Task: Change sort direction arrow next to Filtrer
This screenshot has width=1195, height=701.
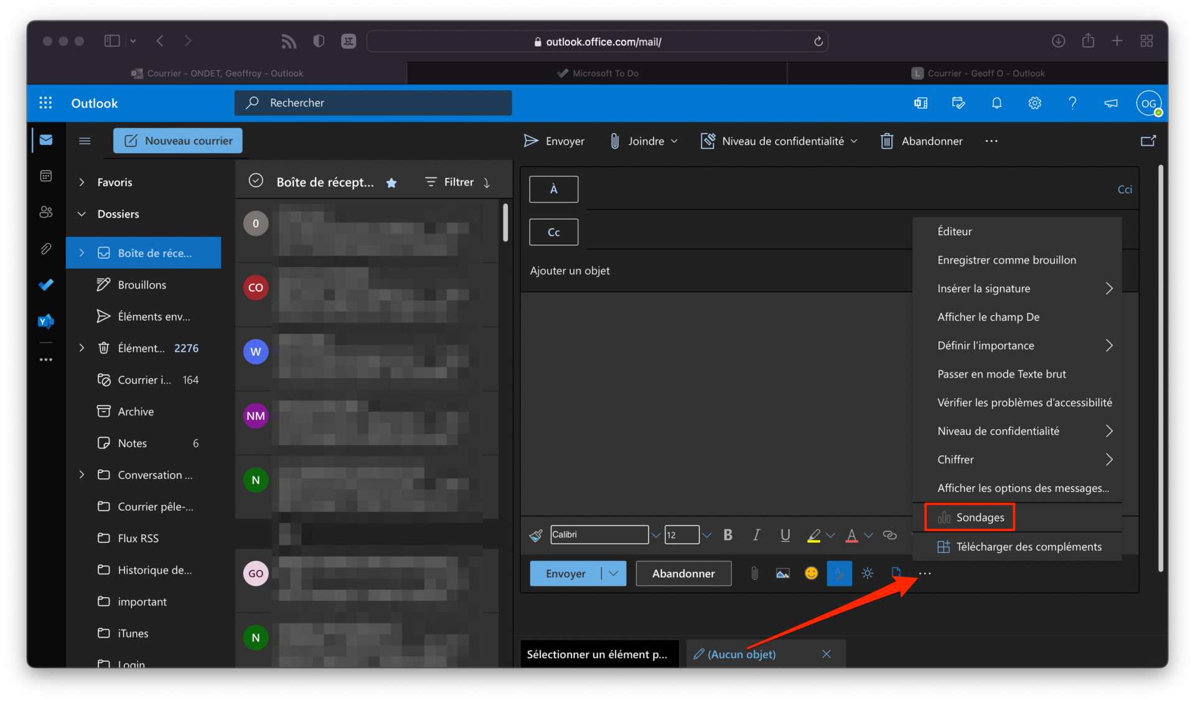Action: tap(487, 182)
